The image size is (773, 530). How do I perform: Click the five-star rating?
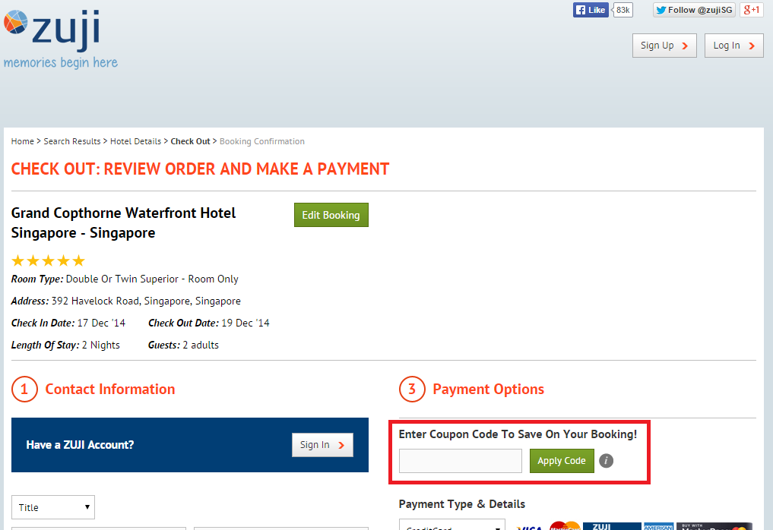49,260
